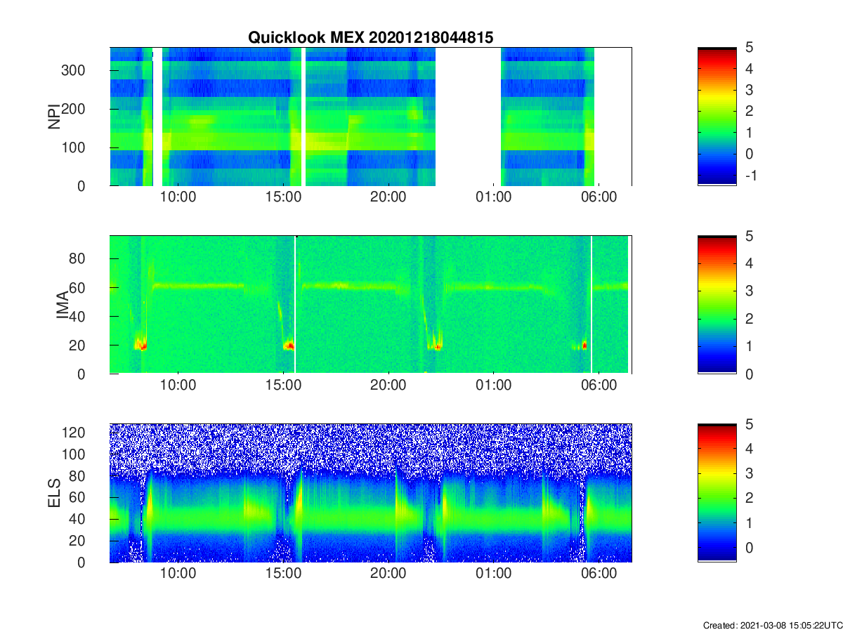
Task: Click the 06:00 time label under ELS panel
Action: [x=598, y=574]
